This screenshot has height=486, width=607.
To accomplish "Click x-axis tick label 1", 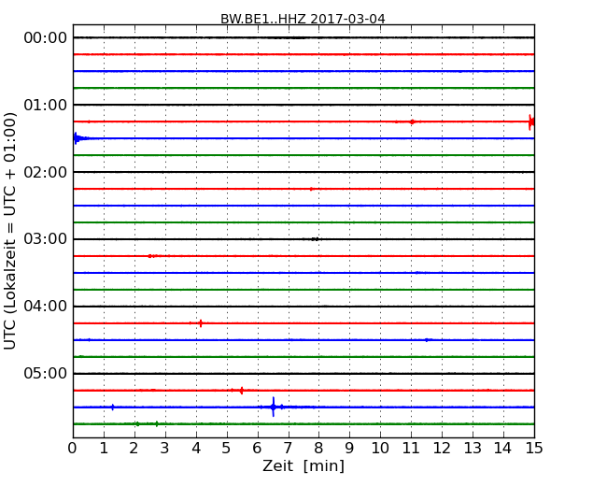I will [104, 449].
